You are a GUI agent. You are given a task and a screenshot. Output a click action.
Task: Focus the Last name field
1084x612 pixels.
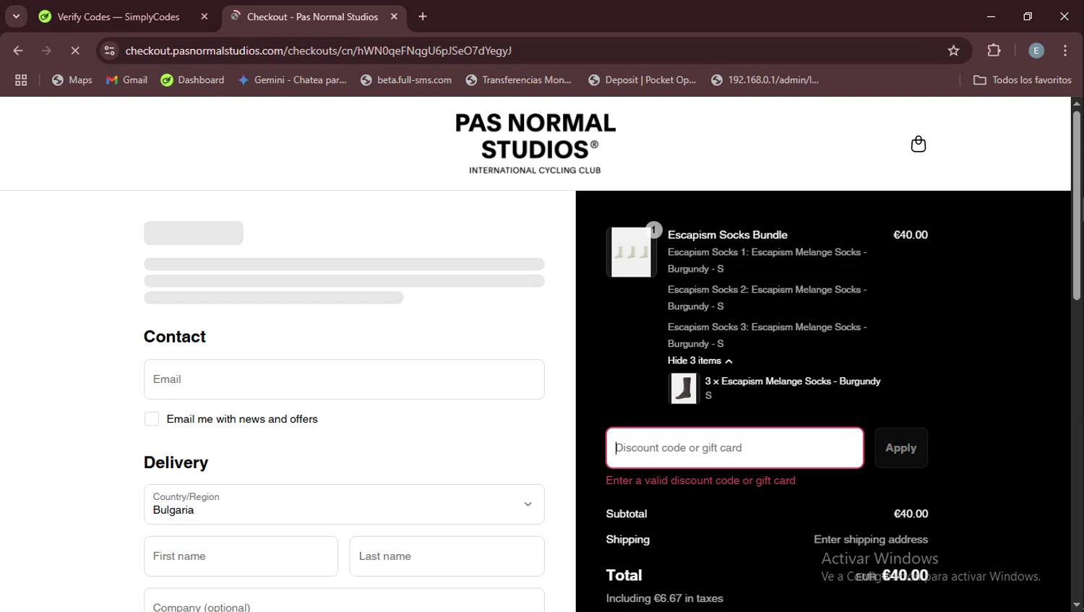pyautogui.click(x=447, y=556)
